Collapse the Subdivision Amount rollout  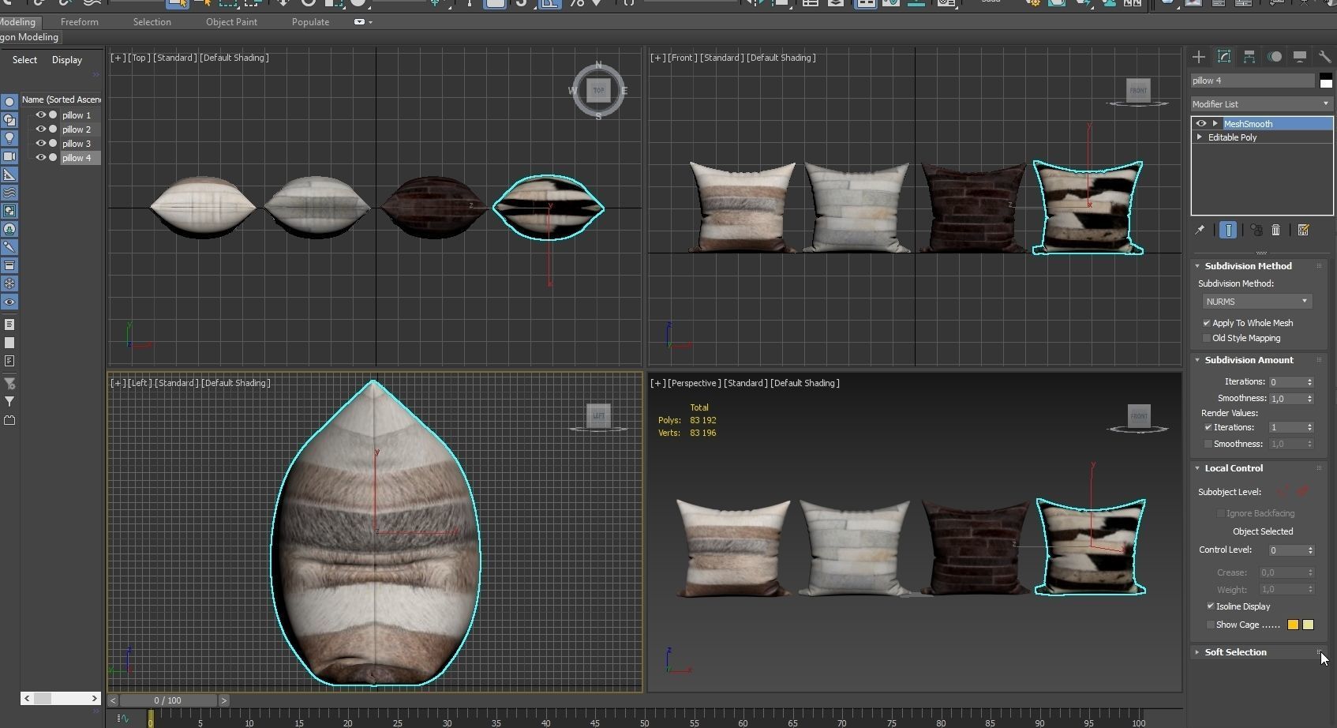coord(1197,360)
